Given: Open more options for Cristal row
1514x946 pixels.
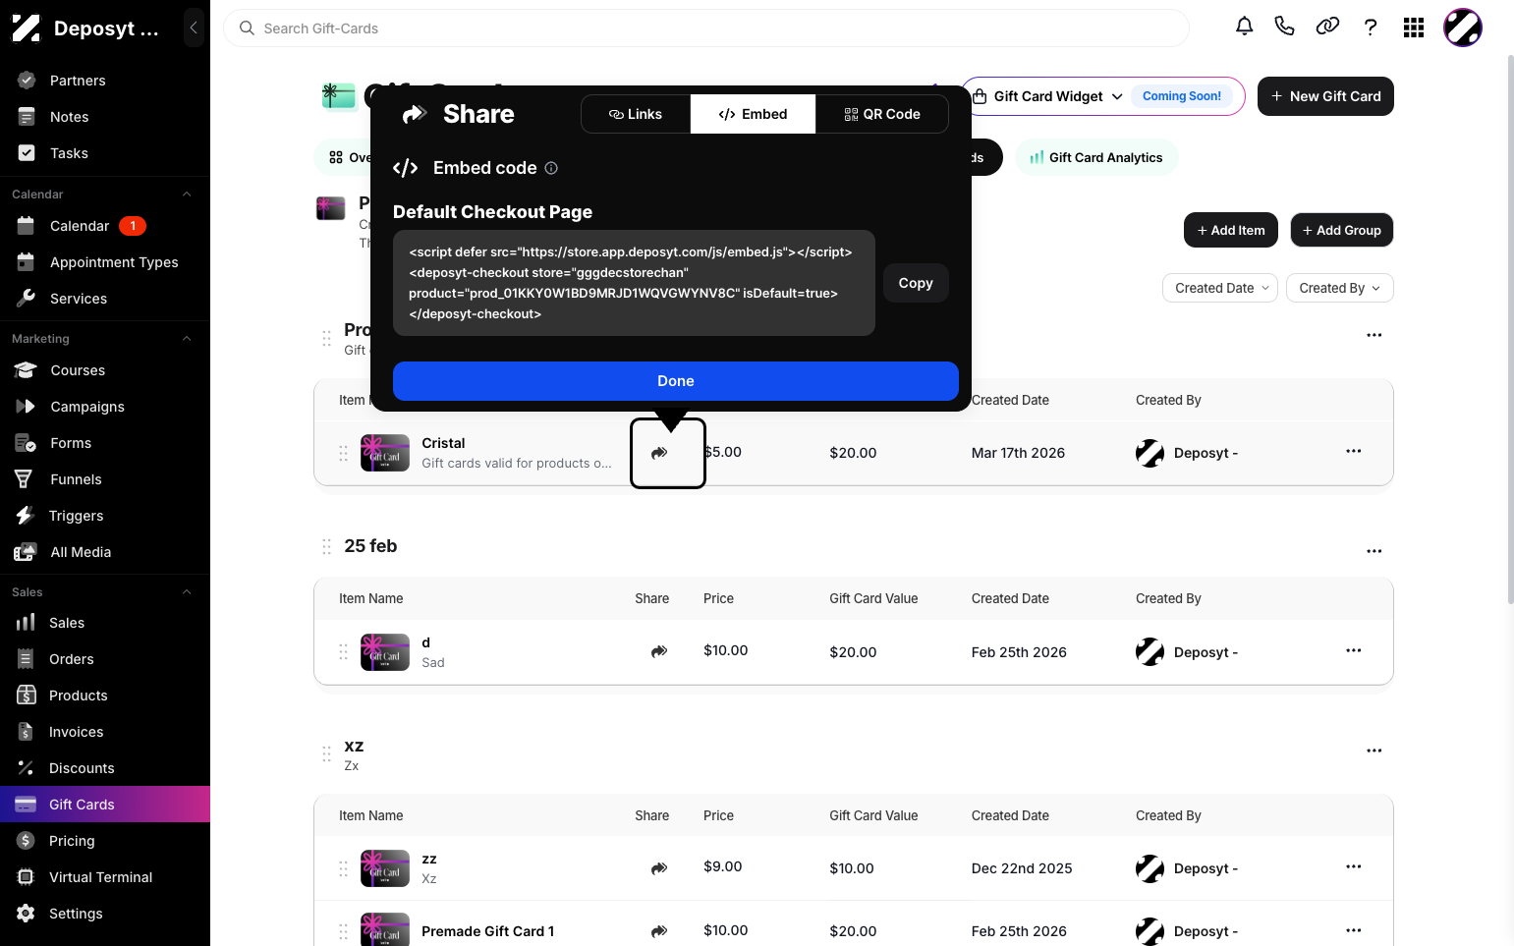Looking at the screenshot, I should coord(1354,451).
